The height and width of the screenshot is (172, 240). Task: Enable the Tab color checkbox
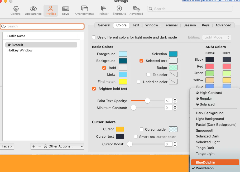pyautogui.click(x=148, y=75)
